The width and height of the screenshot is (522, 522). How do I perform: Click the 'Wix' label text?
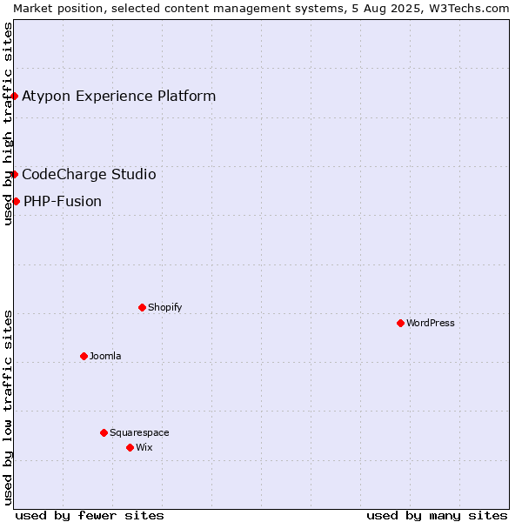[x=144, y=447]
